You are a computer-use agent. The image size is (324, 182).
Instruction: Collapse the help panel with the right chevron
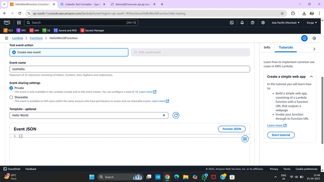tap(314, 49)
